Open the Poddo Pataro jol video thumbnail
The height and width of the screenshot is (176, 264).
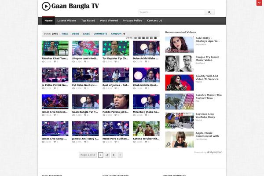pyautogui.click(x=116, y=102)
